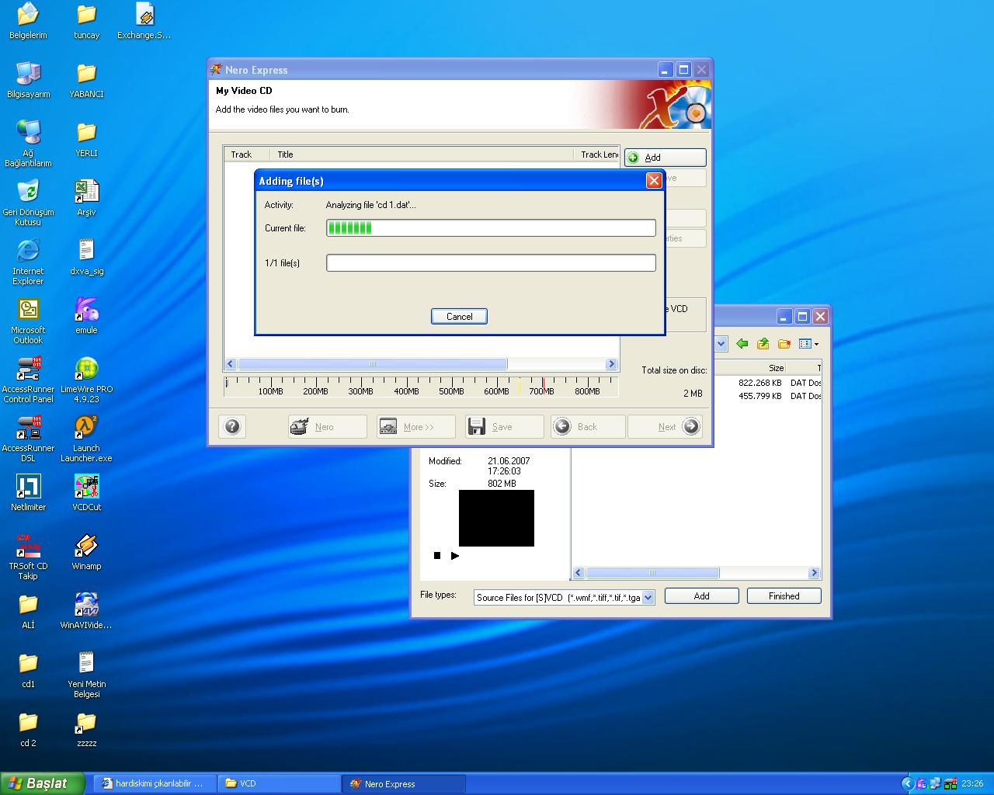Viewport: 994px width, 795px height.
Task: Launch WinAVIVide... shortcut
Action: (86, 610)
